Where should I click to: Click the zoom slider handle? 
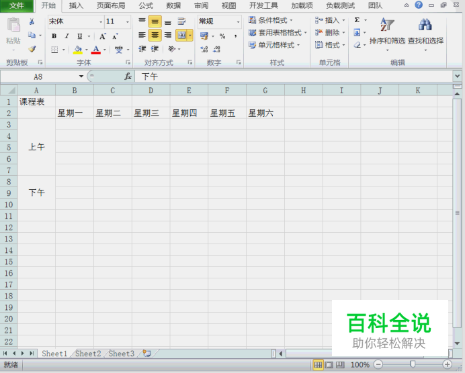(413, 364)
